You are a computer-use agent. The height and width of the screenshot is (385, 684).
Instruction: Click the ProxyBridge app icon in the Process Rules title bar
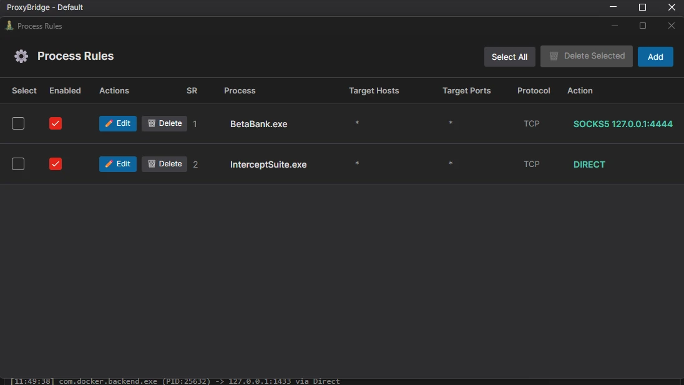[9, 26]
